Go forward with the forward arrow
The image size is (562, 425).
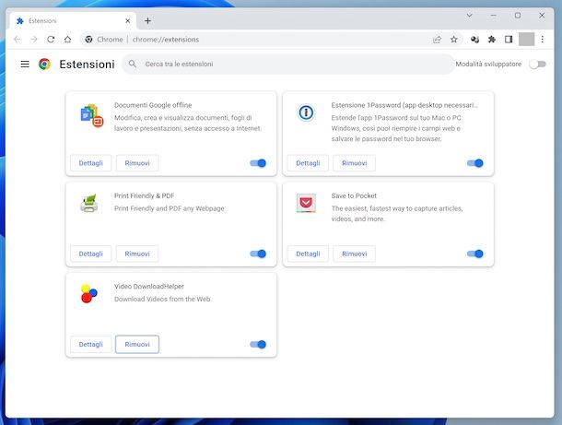click(34, 40)
